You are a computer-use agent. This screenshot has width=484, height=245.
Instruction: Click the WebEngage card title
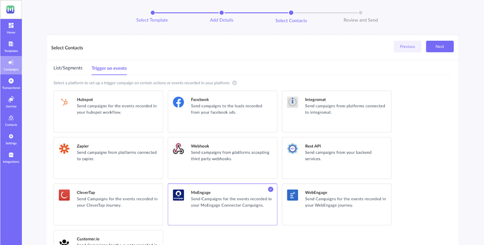tap(316, 192)
